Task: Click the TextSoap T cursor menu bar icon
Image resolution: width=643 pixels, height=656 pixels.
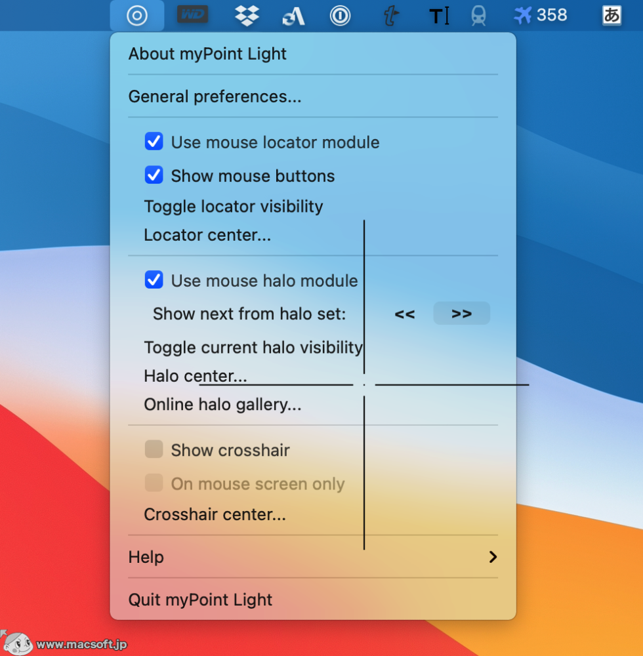Action: click(439, 16)
